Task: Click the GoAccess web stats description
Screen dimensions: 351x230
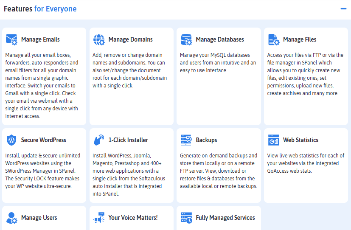Action: pyautogui.click(x=306, y=163)
